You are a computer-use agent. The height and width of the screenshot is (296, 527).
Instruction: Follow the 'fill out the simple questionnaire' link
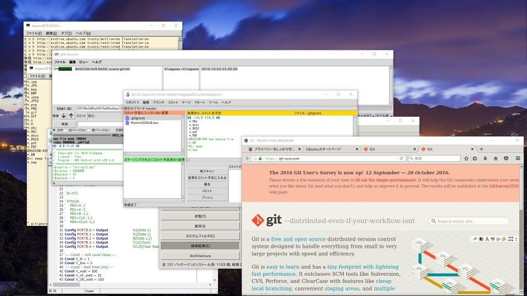[385, 180]
